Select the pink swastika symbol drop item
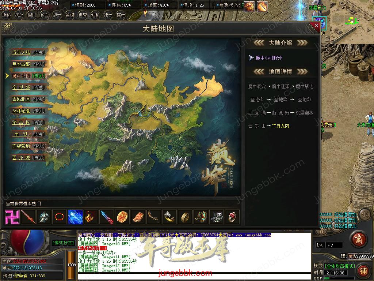 click(x=12, y=217)
